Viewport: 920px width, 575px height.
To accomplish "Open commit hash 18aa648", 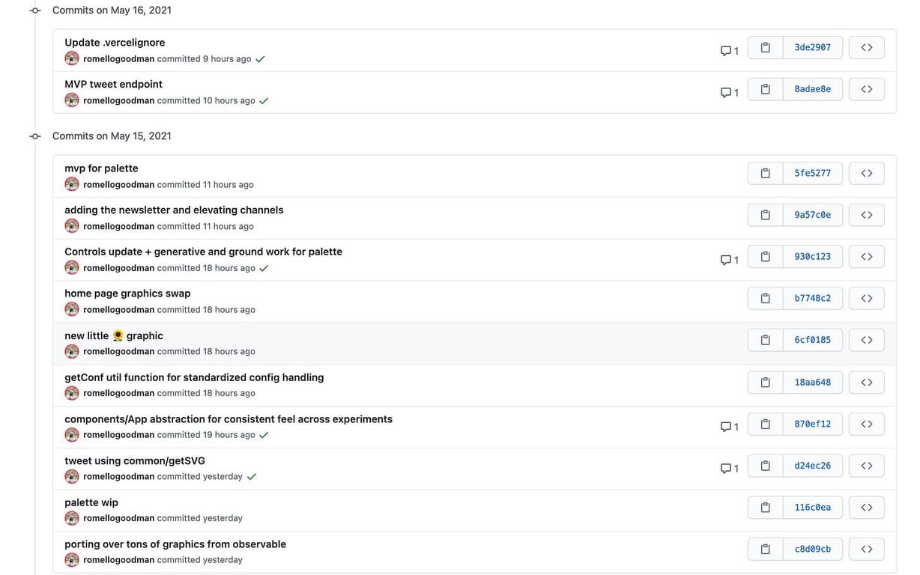I will click(812, 382).
